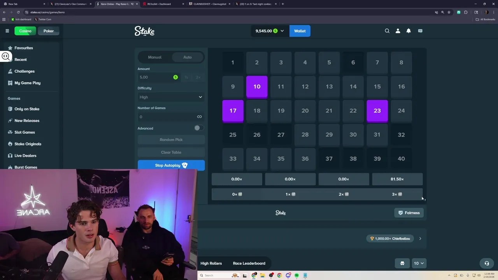
Task: Switch to the Casino tab
Action: coord(25,31)
